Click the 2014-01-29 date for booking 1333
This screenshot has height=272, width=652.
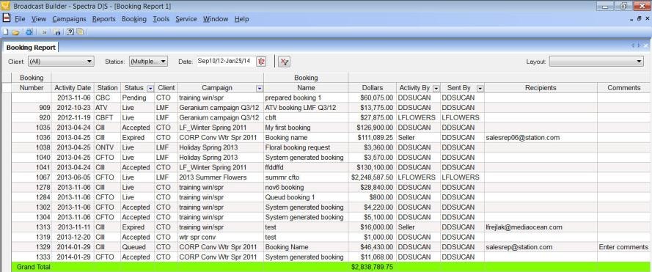click(73, 257)
